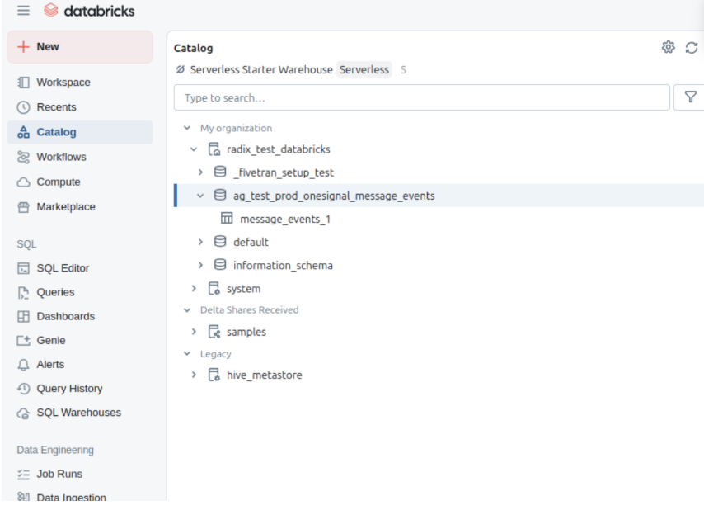This screenshot has width=704, height=510.
Task: Click the Catalog shapes icon
Action: tap(23, 132)
